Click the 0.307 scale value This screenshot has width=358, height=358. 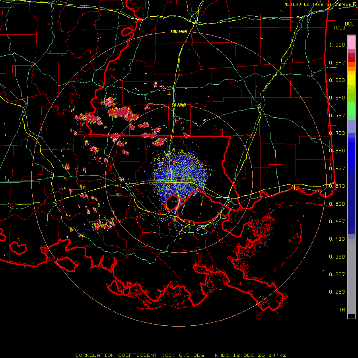337,274
